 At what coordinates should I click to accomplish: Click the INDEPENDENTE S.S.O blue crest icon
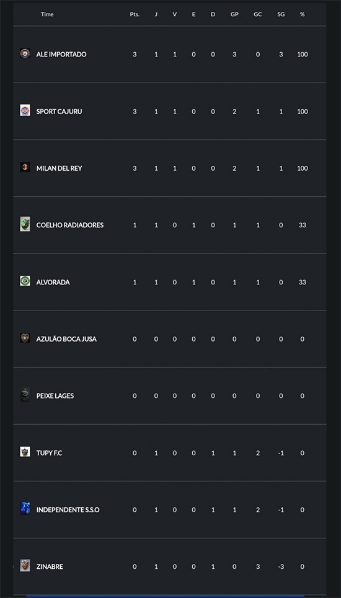[x=25, y=509]
